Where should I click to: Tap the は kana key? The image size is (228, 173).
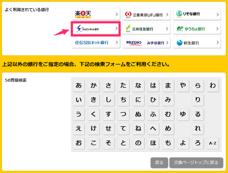click(x=153, y=86)
